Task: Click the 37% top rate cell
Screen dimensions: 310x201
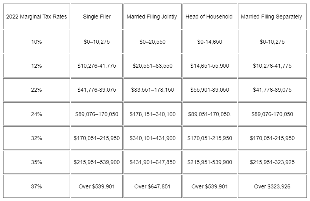Action: [36, 186]
